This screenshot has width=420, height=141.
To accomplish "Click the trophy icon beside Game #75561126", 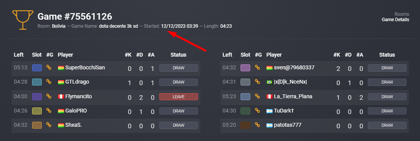I will point(23,20).
